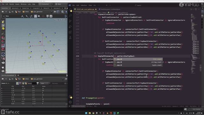Click VS Code logo menu icon
The image size is (204, 115).
click(69, 5)
